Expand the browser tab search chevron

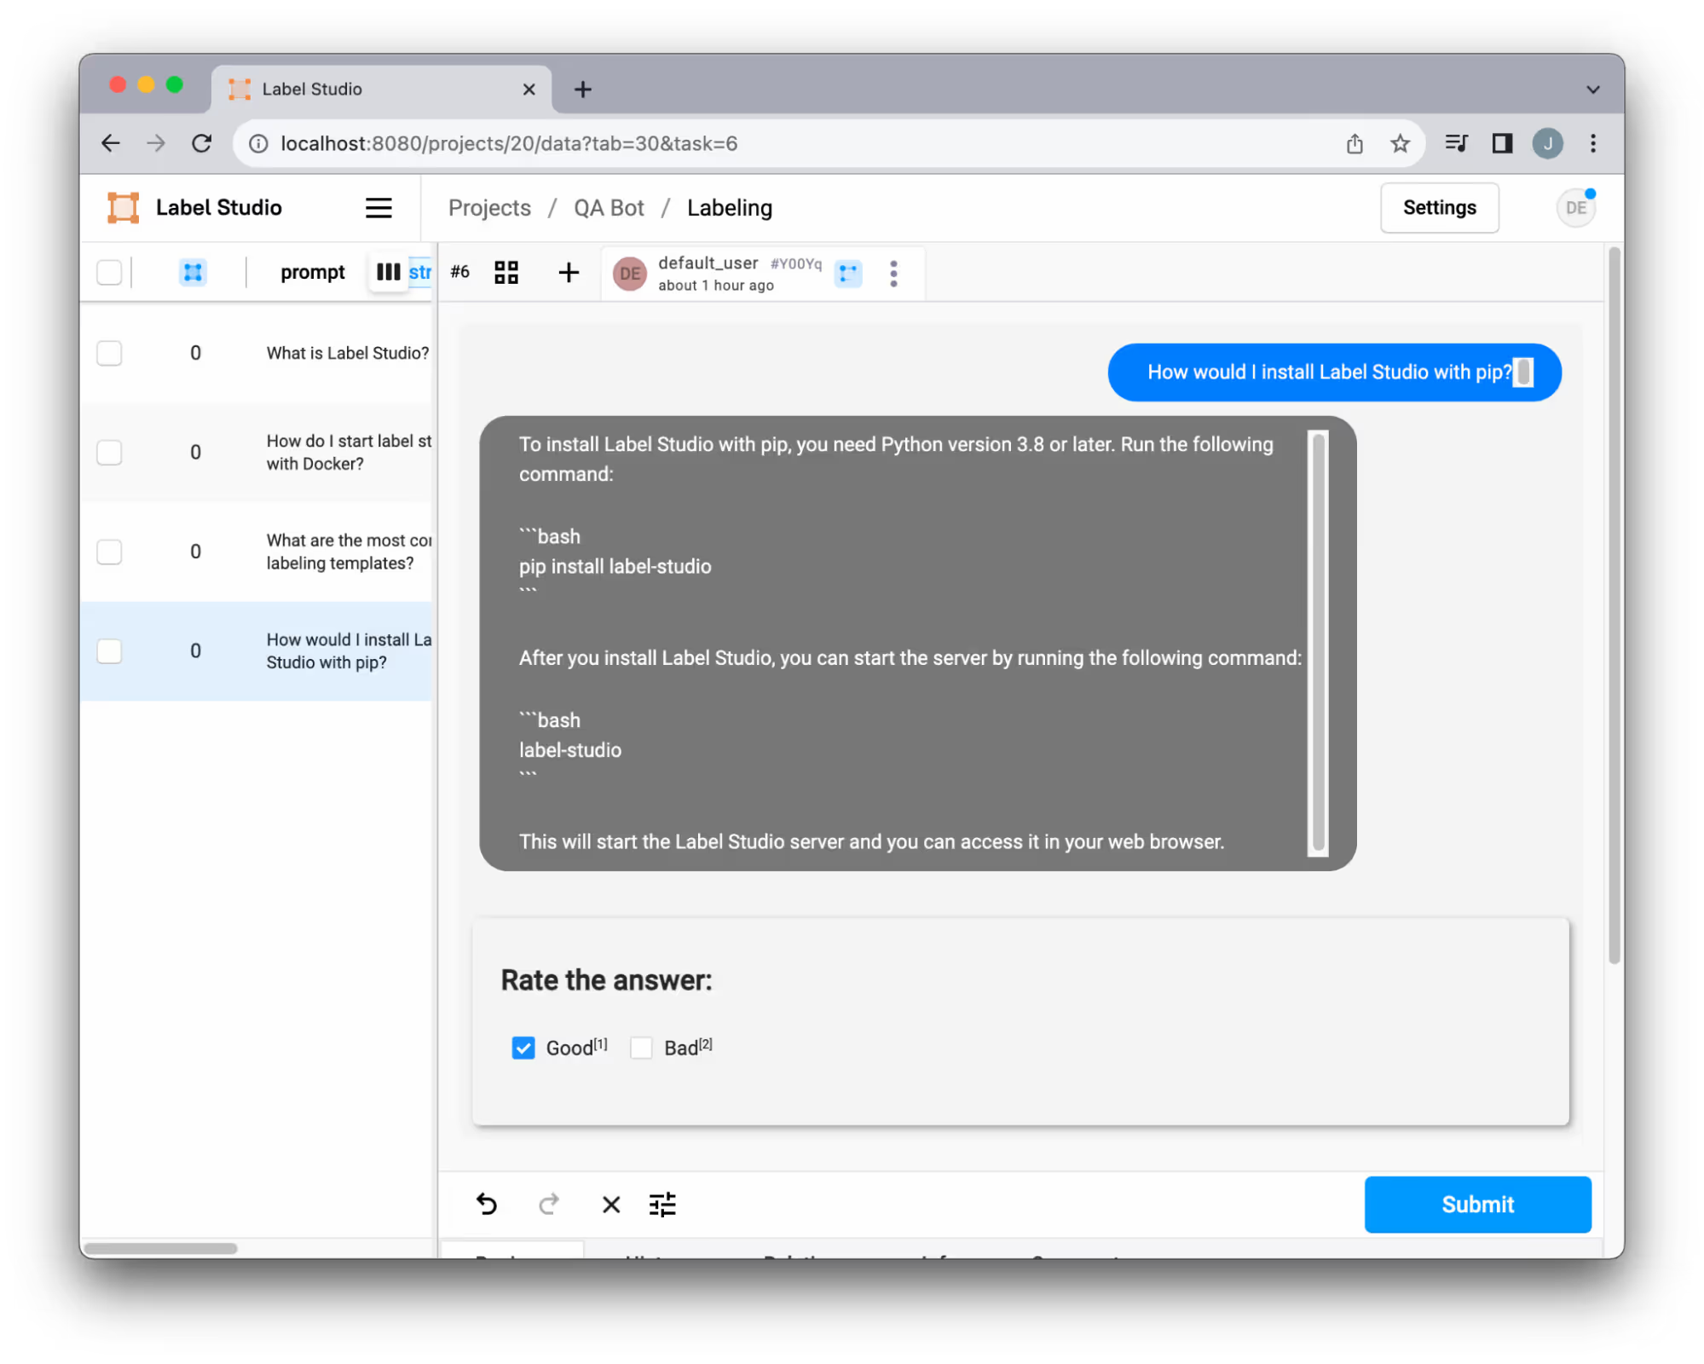point(1592,90)
